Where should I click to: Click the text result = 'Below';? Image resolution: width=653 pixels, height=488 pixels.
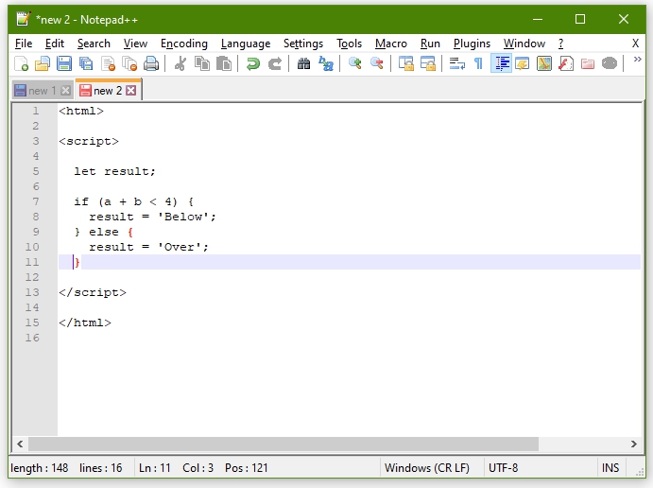pos(152,217)
